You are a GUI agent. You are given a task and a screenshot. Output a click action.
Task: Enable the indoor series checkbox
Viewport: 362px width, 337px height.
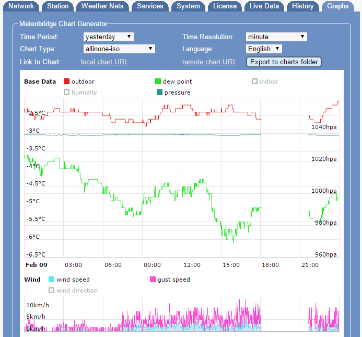254,82
